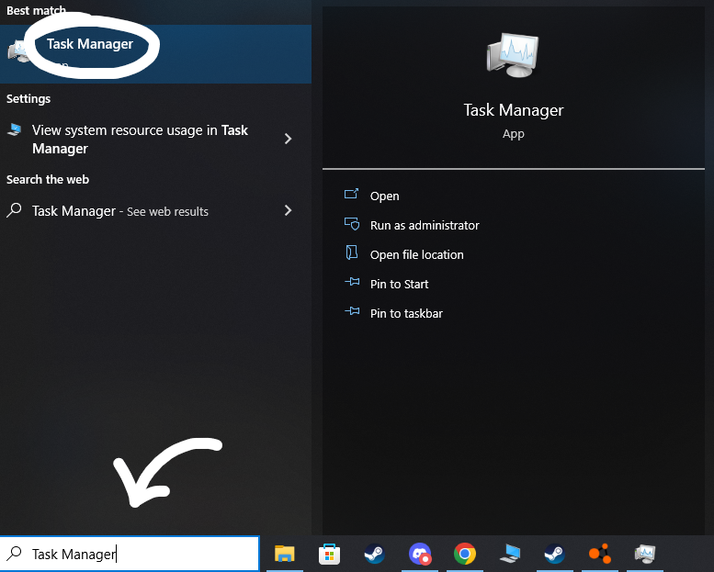The image size is (714, 572).
Task: Choose Pin to Start action
Action: [x=399, y=284]
